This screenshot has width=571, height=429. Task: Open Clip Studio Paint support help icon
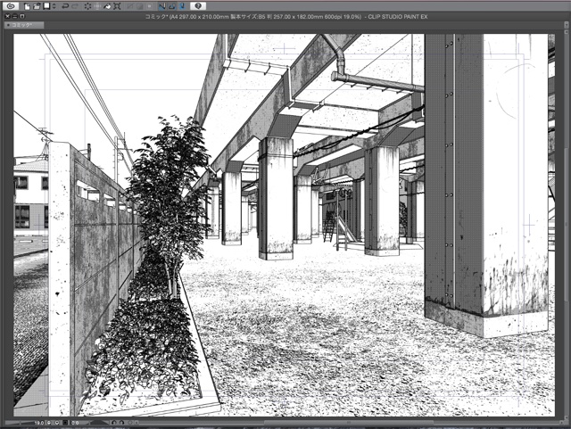point(198,6)
